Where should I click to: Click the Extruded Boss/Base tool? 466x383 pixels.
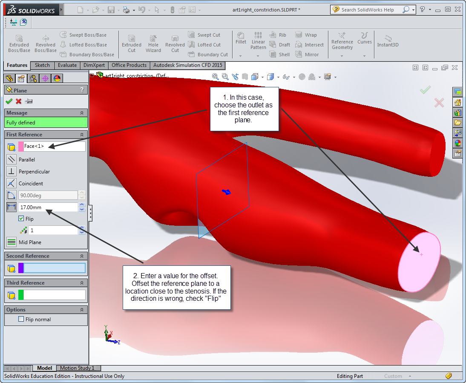pos(19,43)
